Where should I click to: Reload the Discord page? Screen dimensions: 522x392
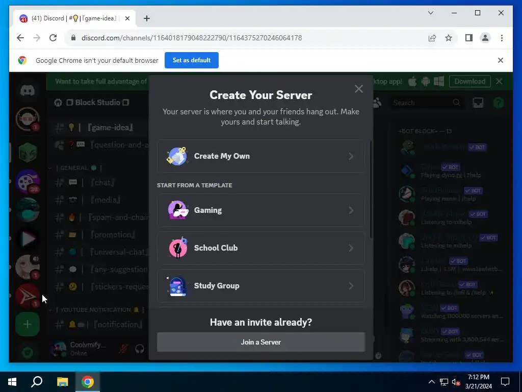53,38
